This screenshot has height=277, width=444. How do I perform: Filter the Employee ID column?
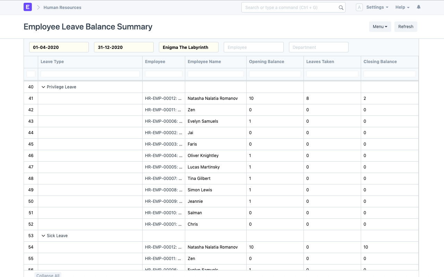(x=164, y=74)
